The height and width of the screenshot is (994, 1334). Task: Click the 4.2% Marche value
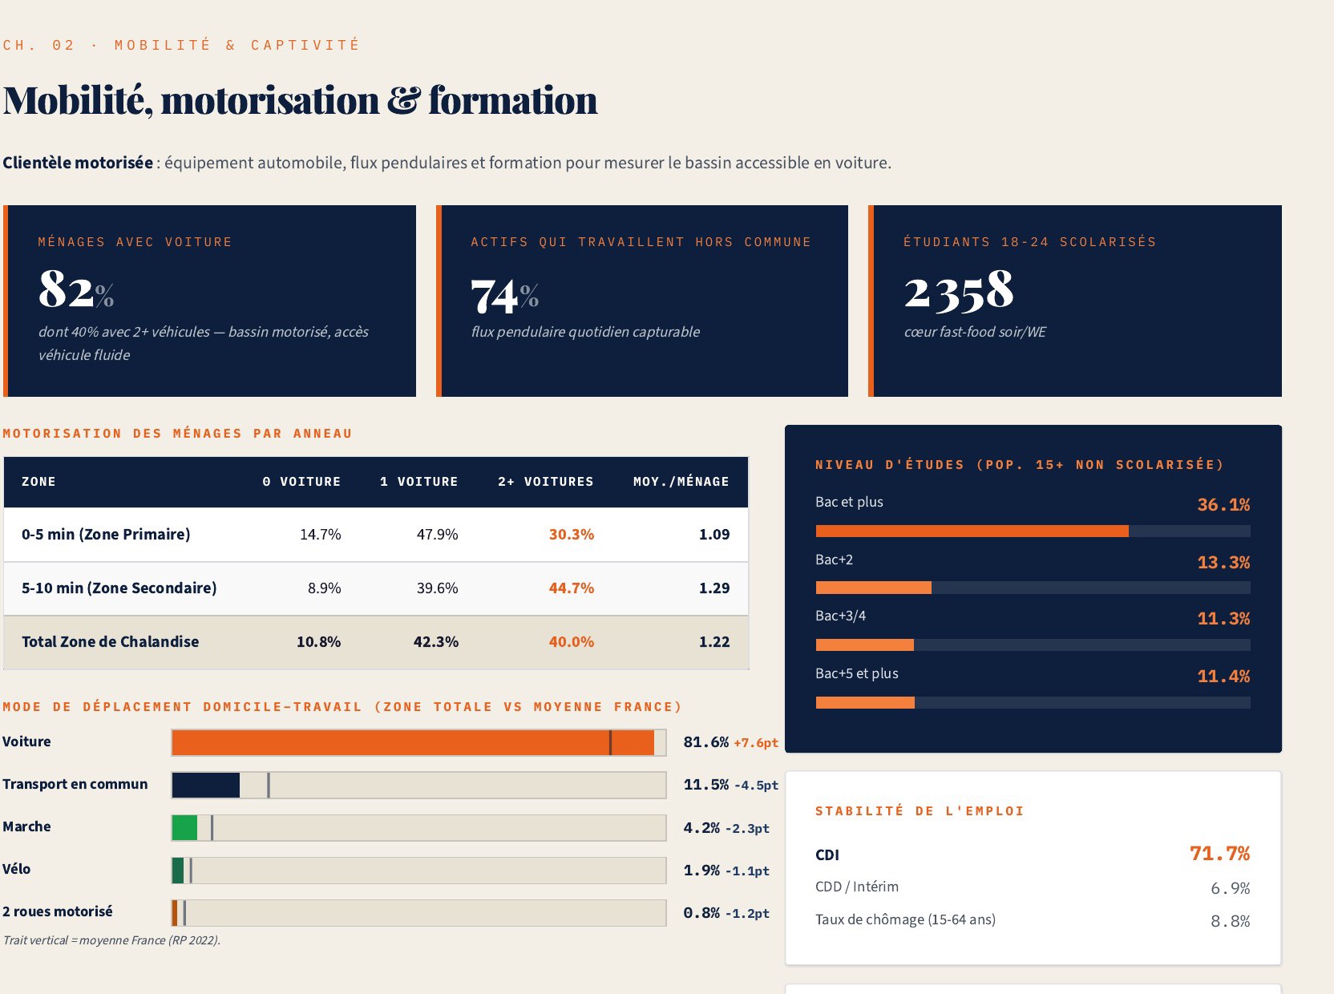pyautogui.click(x=701, y=828)
